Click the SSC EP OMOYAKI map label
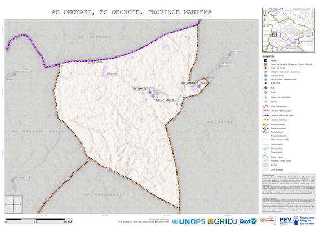 coord(166,100)
